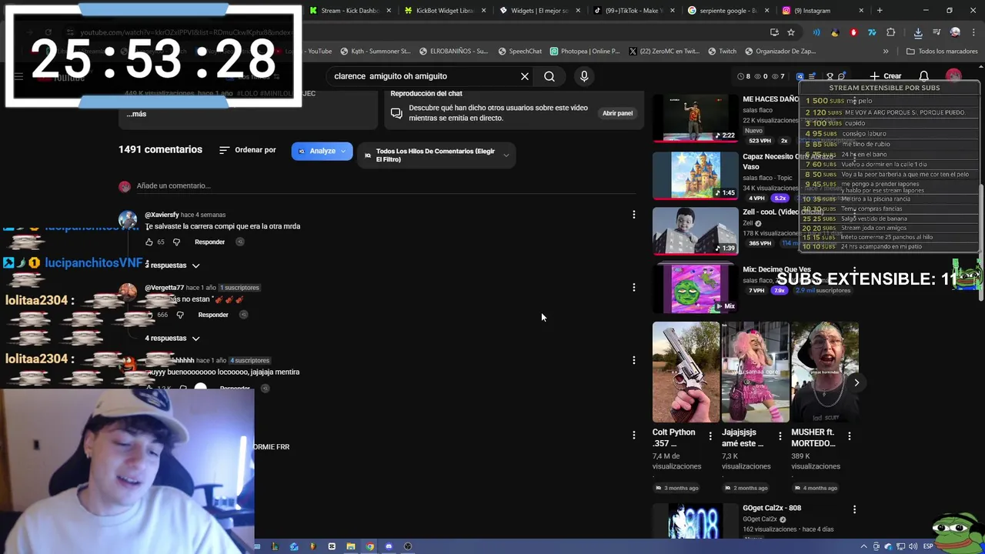Click Abrir panel for chat replay
The image size is (985, 554).
(x=617, y=113)
